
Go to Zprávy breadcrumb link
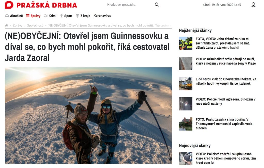[x=18, y=25]
